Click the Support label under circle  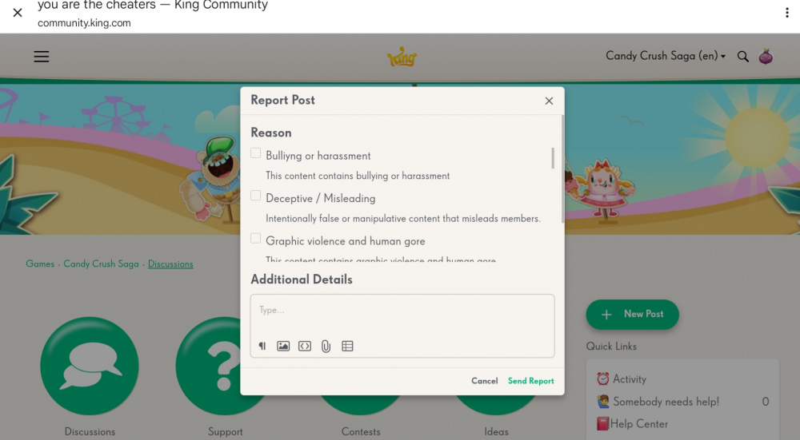[225, 432]
